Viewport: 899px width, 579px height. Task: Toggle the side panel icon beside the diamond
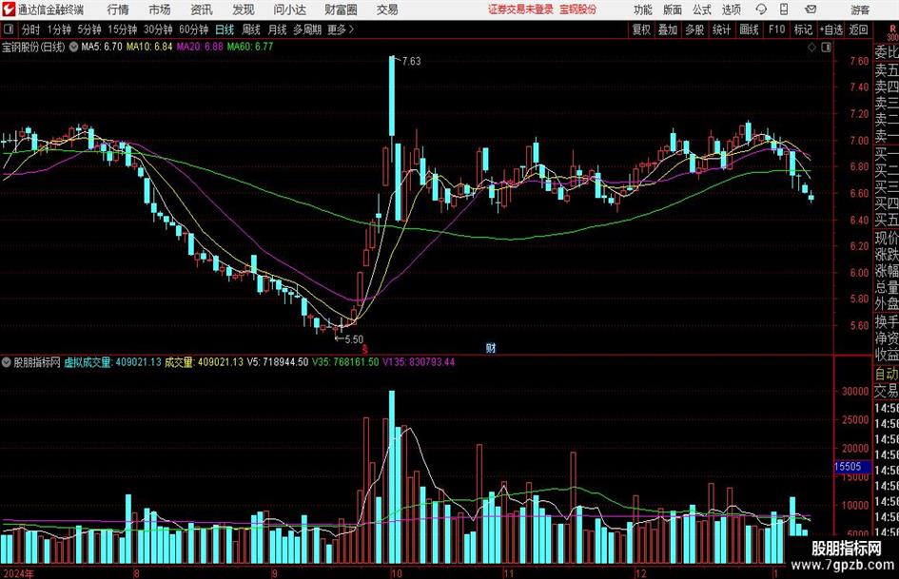click(x=826, y=48)
